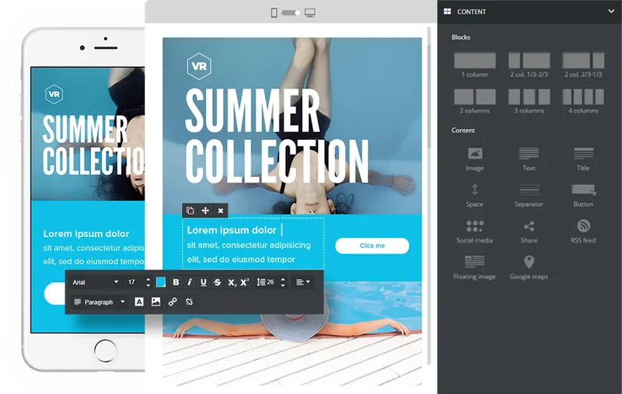Click the font size field showing 17

[x=133, y=282]
